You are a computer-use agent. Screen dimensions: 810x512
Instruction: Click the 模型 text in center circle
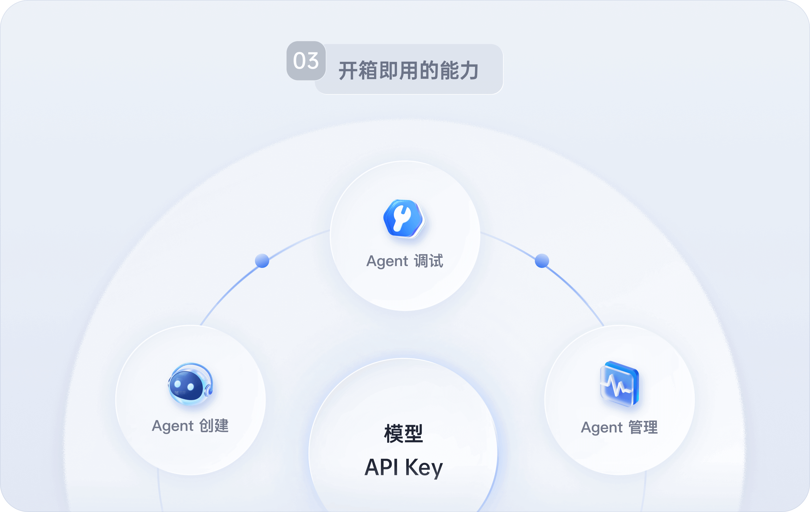(404, 434)
